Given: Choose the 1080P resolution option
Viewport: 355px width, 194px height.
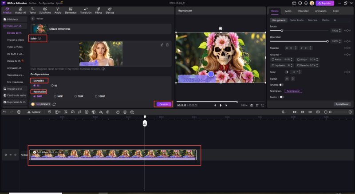Looking at the screenshot, I should point(96,96).
